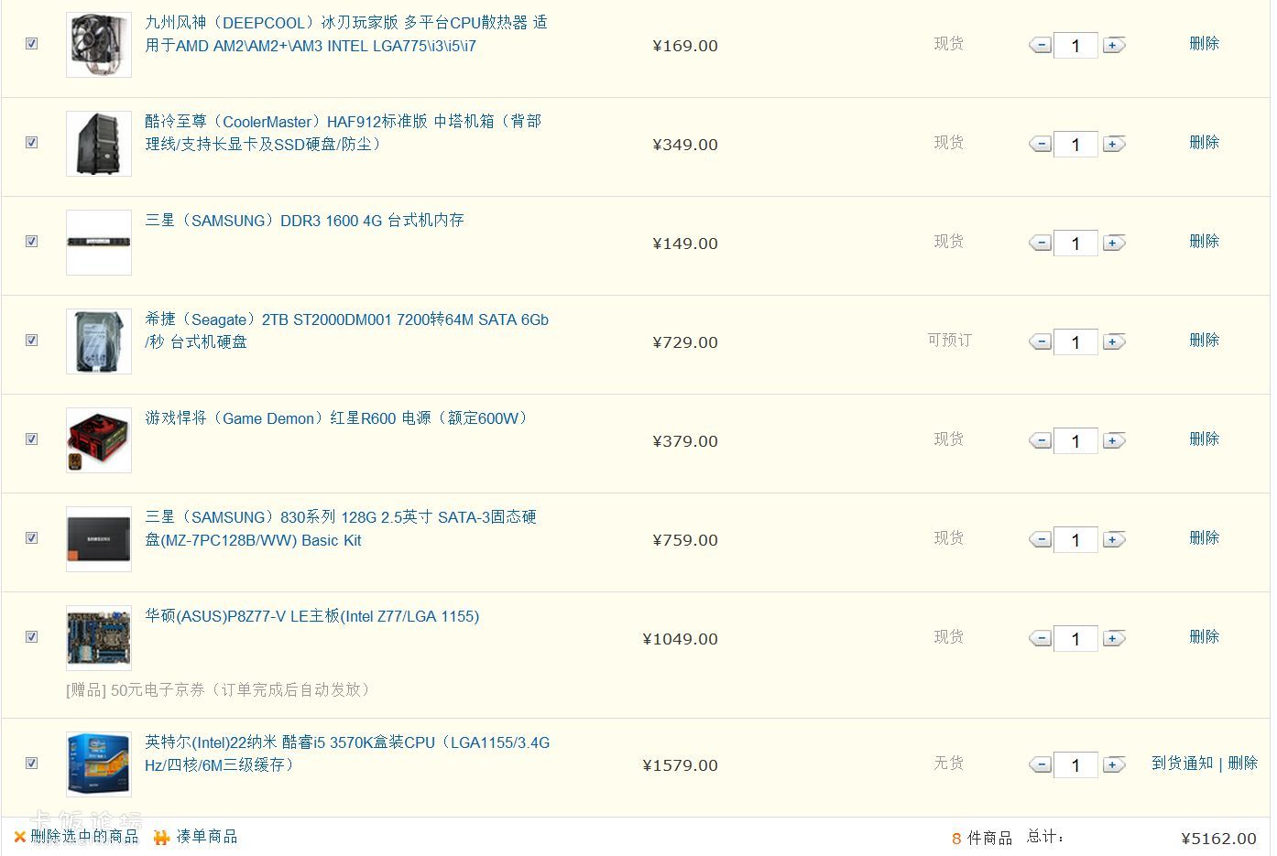The image size is (1277, 856).
Task: Delete the Intel i5 3570K CPU from cart
Action: pos(1242,763)
